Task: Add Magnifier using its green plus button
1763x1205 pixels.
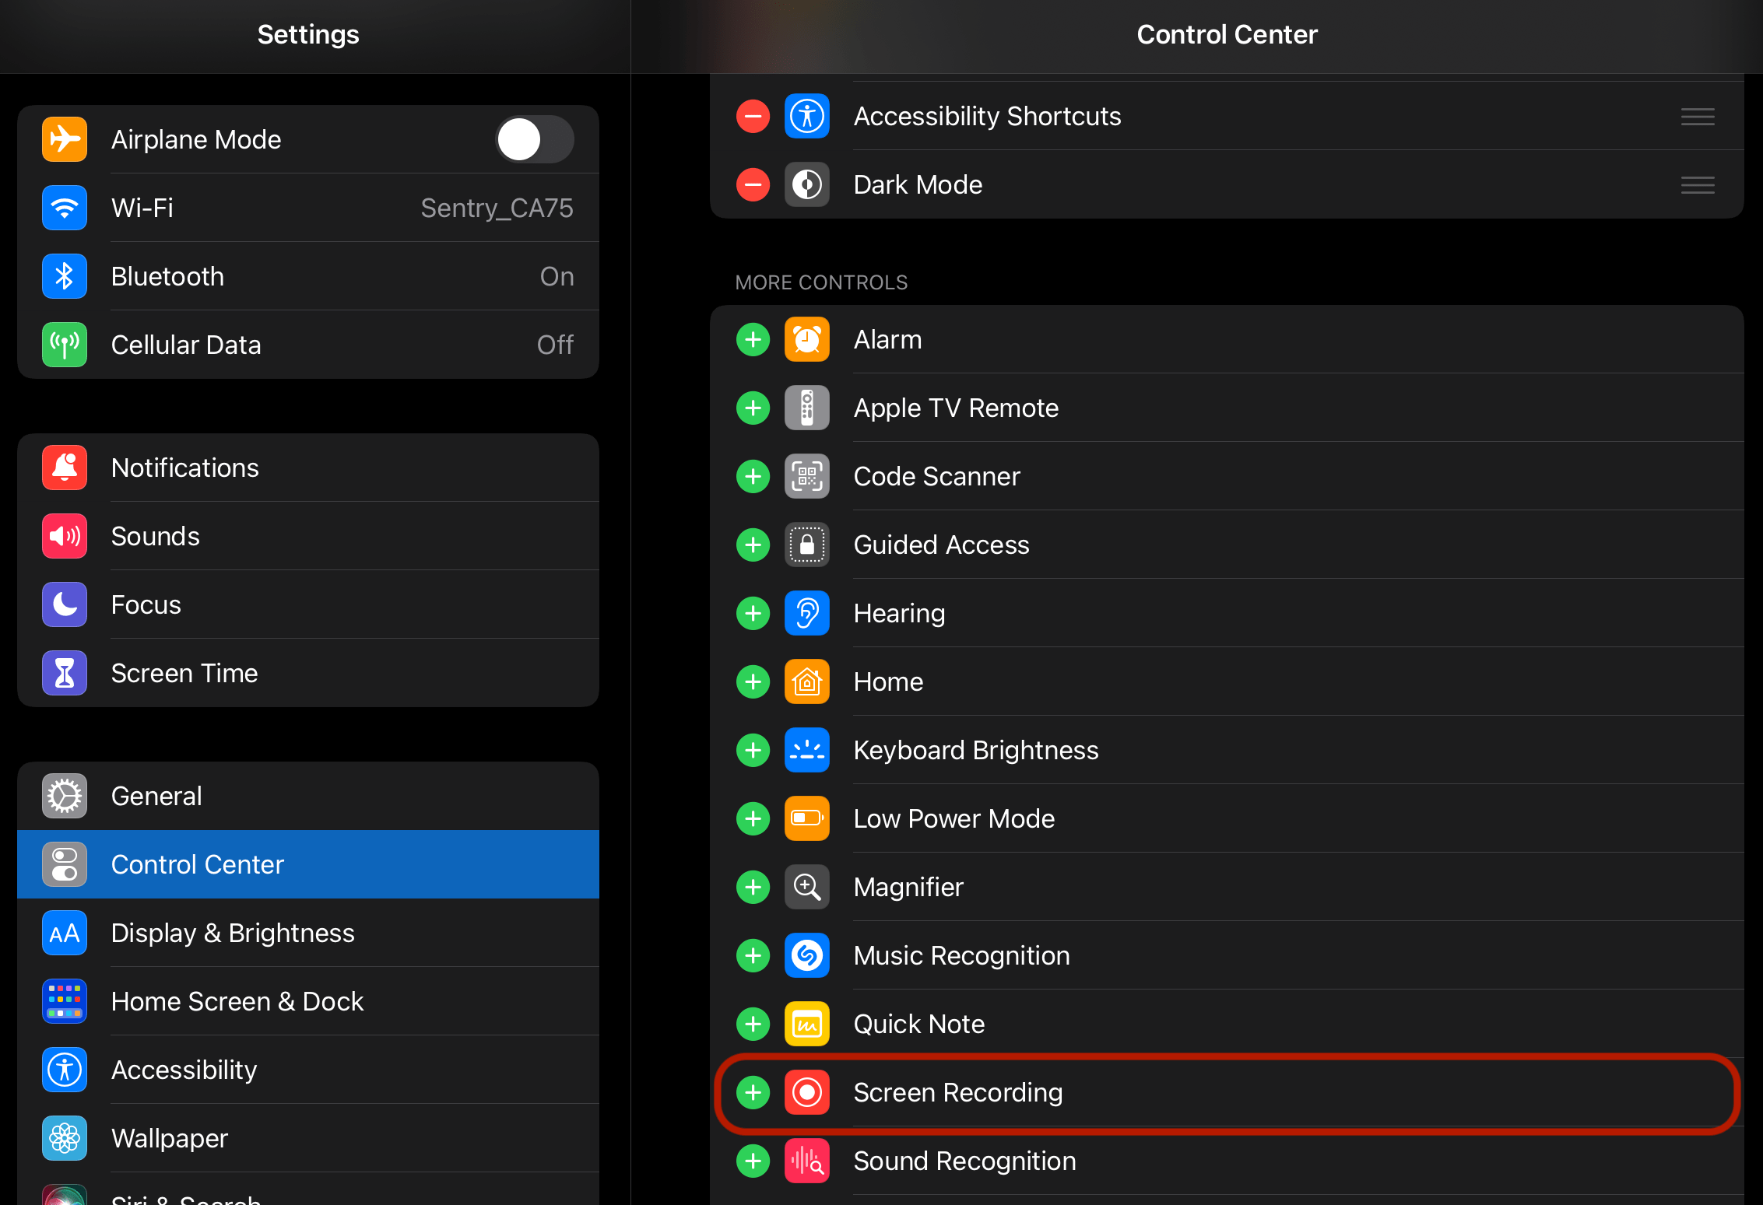Action: click(x=753, y=887)
